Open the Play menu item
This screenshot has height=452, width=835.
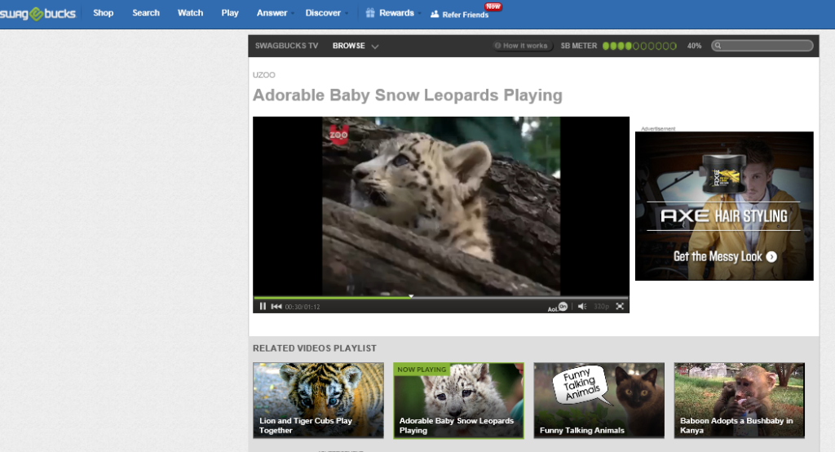pyautogui.click(x=230, y=13)
